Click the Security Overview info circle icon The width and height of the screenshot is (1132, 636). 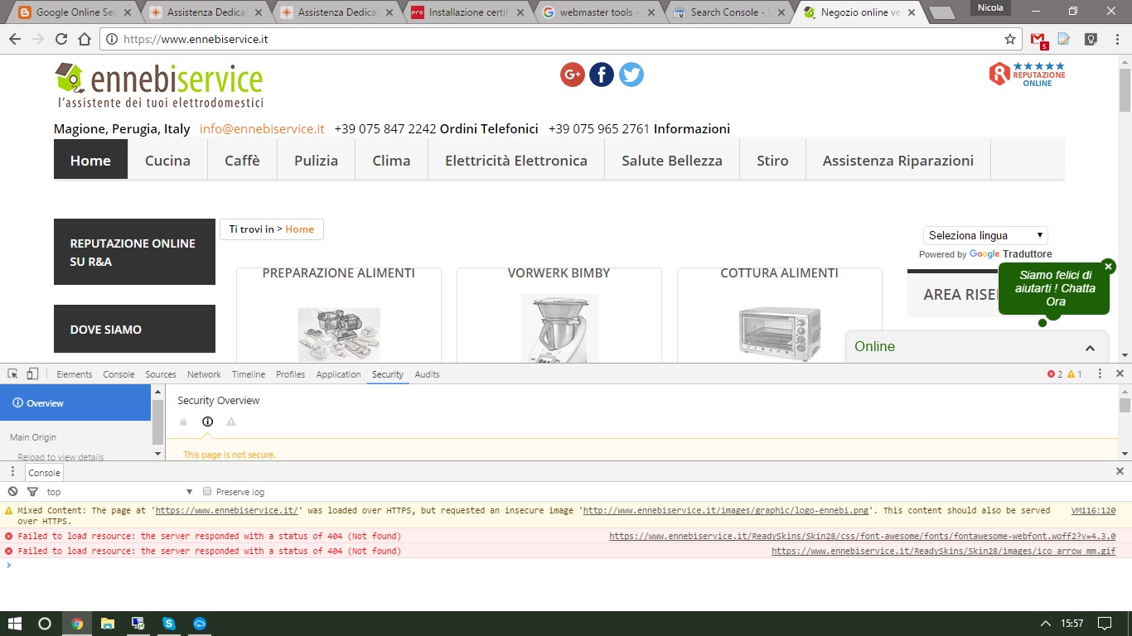(x=207, y=422)
